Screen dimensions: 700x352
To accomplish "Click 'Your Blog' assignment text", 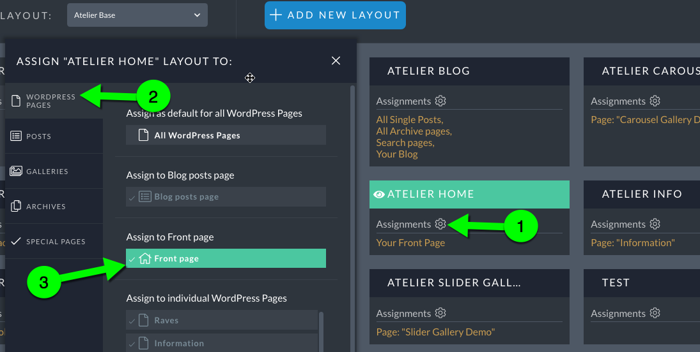I will pos(397,154).
